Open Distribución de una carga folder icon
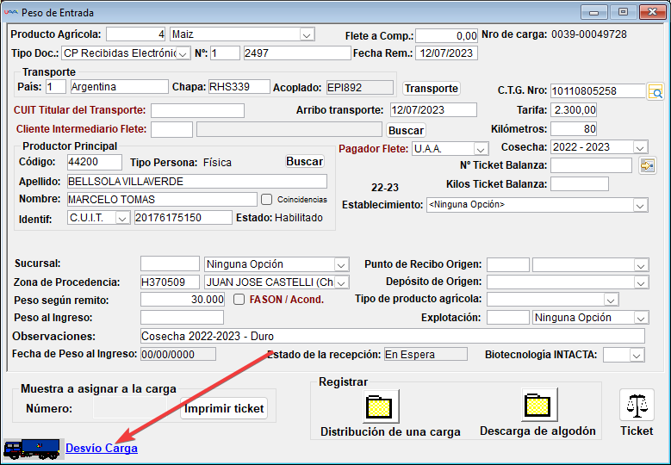Image resolution: width=671 pixels, height=465 pixels. pos(378,405)
